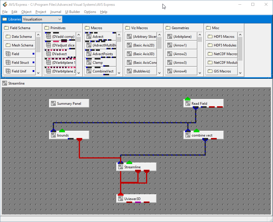Select the Clamp macro icon
This screenshot has width=273, height=222.
pos(89,62)
